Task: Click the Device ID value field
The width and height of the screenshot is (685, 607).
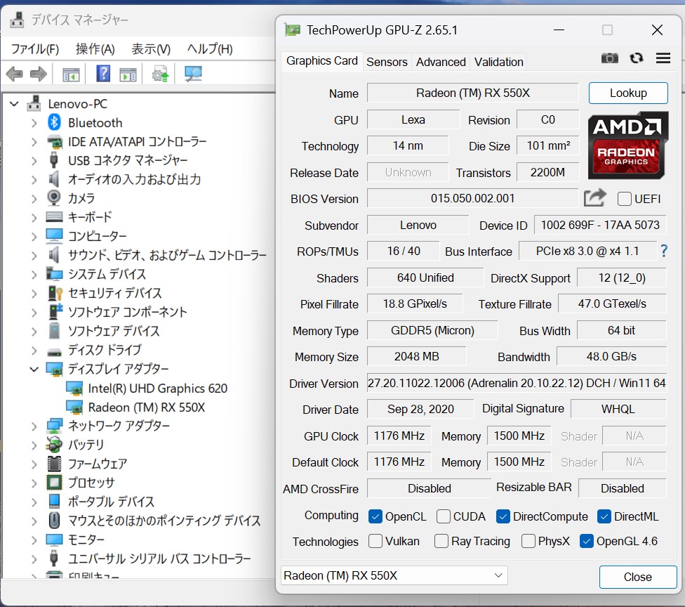Action: tap(600, 225)
